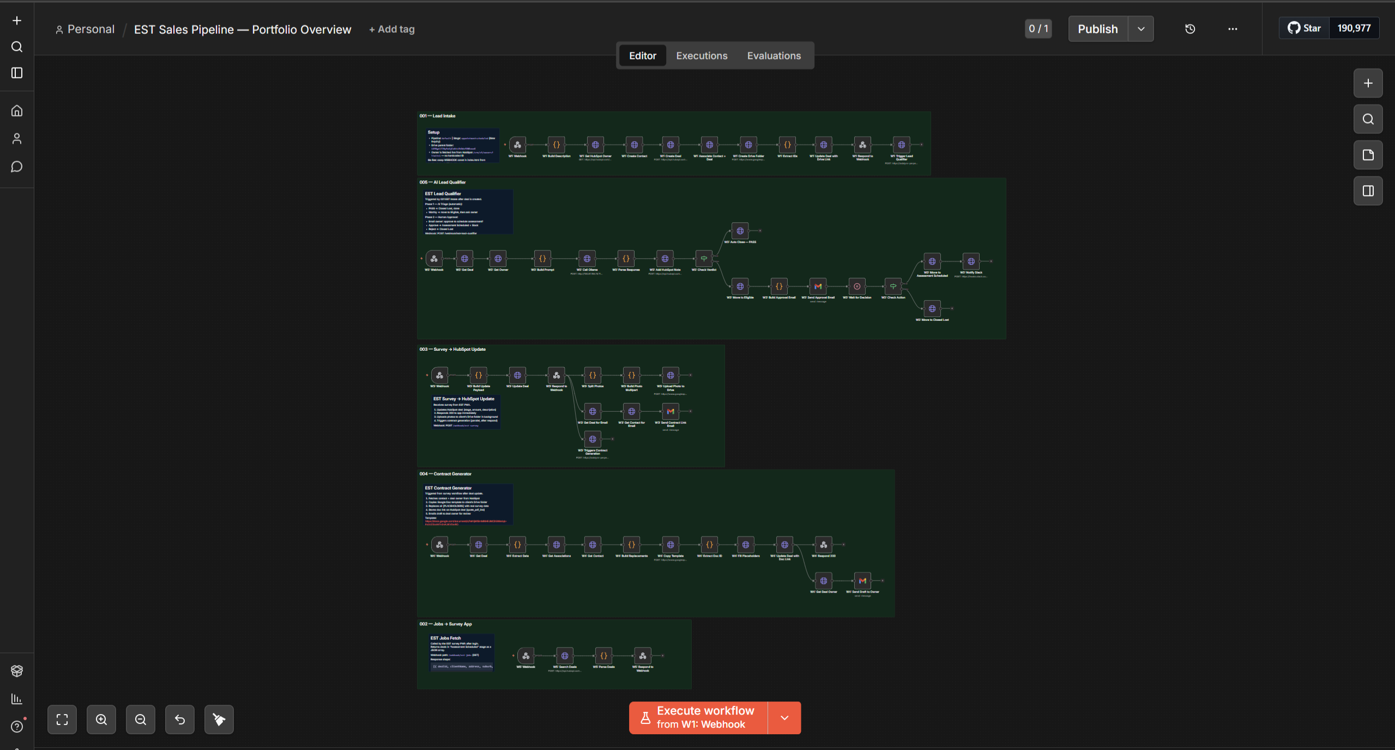Click the Publish button

(1098, 29)
